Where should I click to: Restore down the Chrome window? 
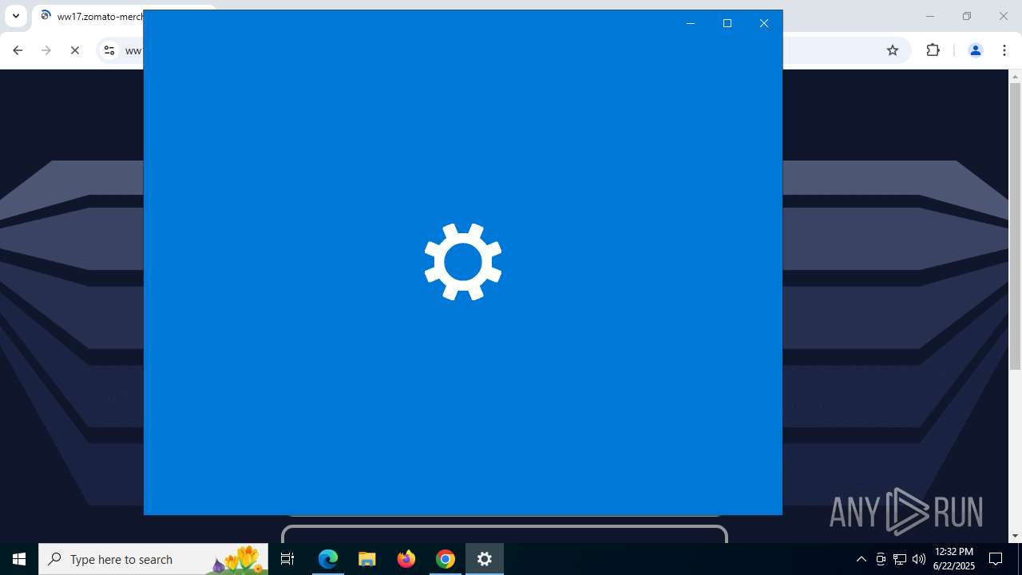coord(966,16)
